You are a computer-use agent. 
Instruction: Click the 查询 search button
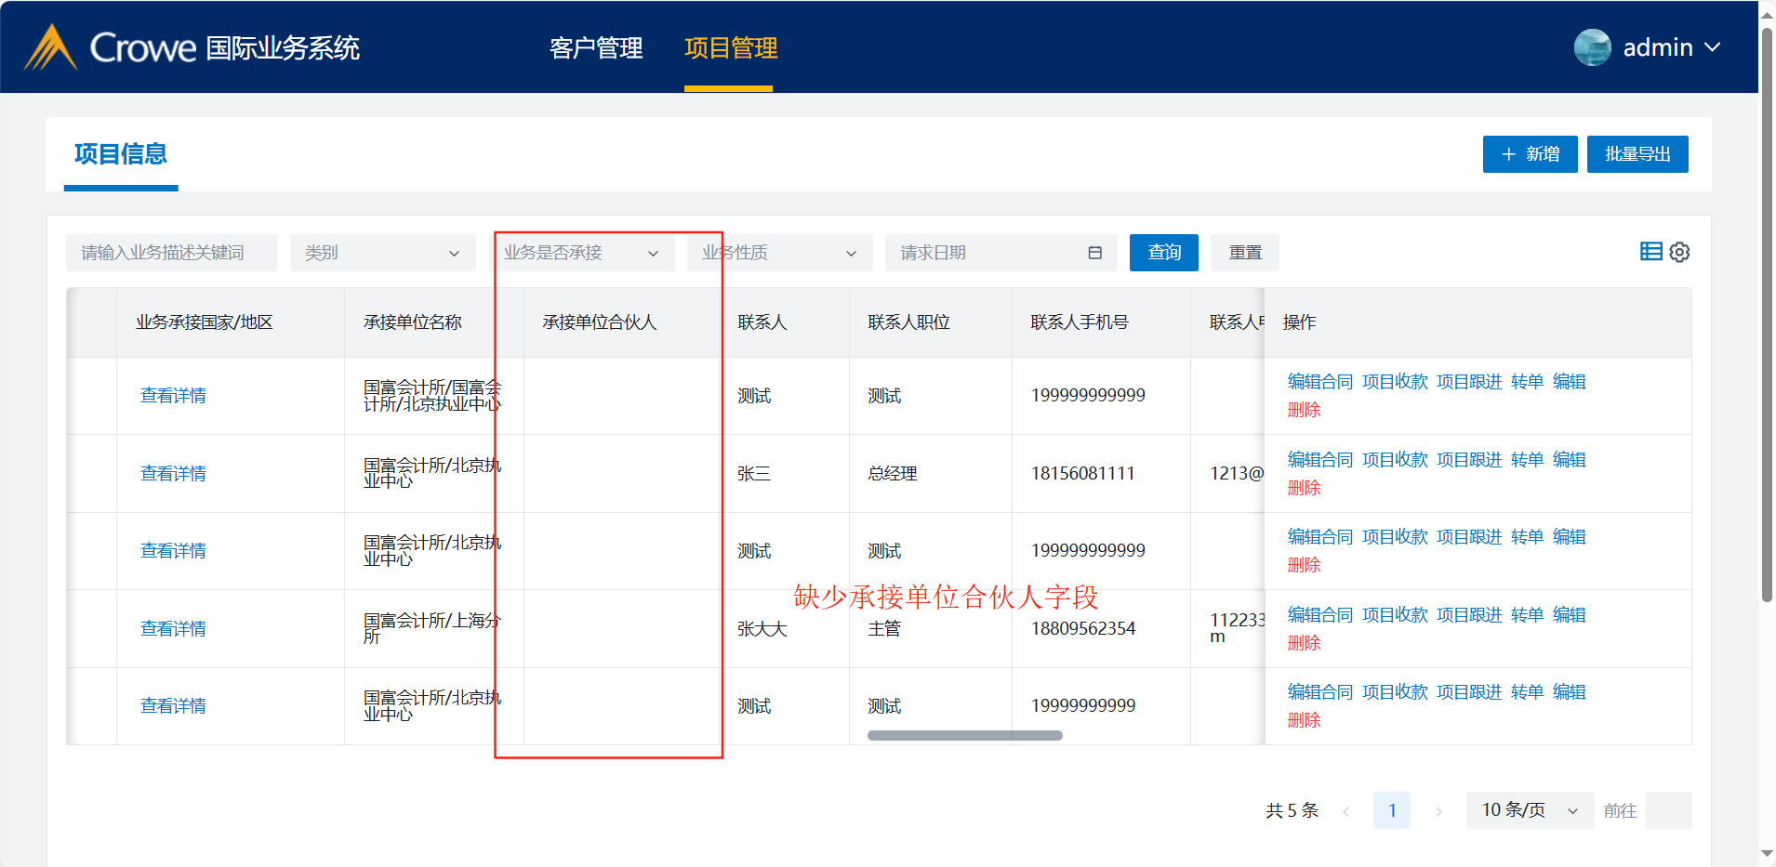coord(1163,253)
